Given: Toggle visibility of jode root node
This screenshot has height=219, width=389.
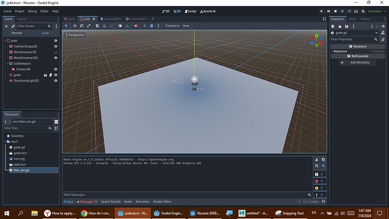Looking at the screenshot, I should click(x=56, y=41).
